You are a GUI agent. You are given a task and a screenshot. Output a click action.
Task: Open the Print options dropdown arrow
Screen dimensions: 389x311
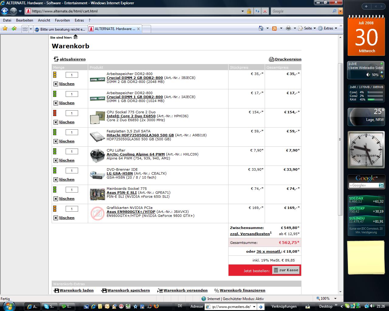(295, 28)
